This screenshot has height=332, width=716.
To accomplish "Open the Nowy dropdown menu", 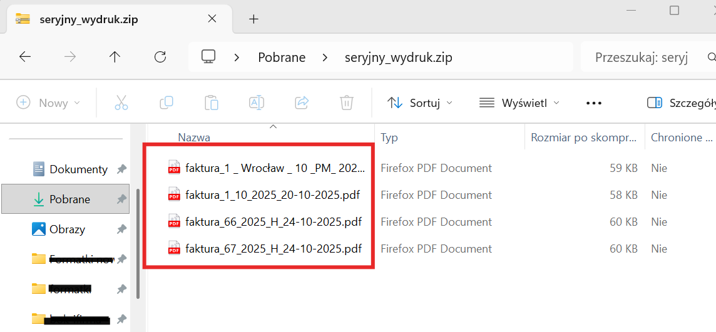I will click(x=49, y=103).
